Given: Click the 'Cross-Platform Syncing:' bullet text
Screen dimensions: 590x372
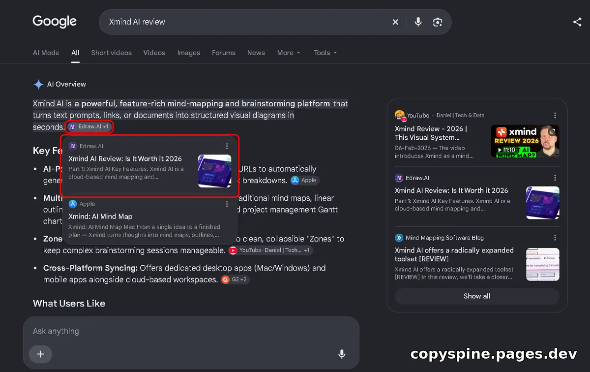Looking at the screenshot, I should click(90, 268).
